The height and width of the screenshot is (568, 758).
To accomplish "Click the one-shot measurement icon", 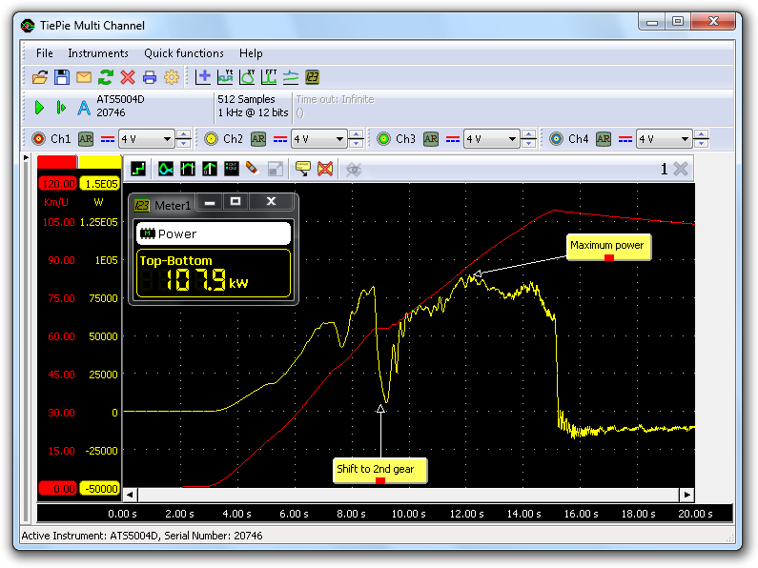I will [62, 108].
